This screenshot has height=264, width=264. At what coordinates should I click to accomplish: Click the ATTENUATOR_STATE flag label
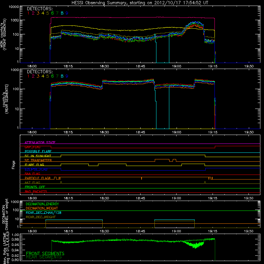click(x=40, y=143)
